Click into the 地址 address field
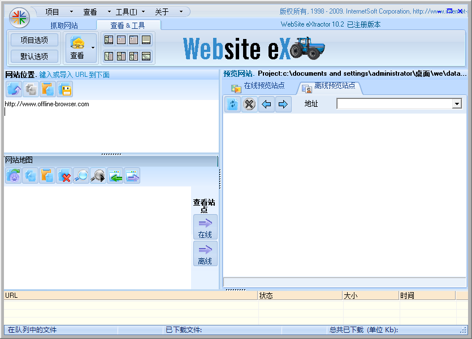472x339 pixels. [395, 104]
